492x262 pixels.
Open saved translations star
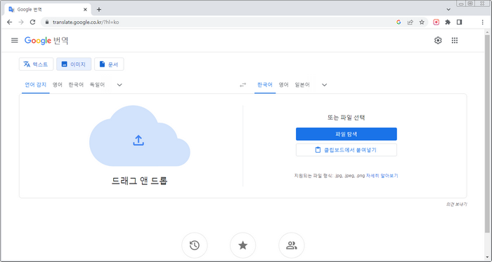click(243, 245)
